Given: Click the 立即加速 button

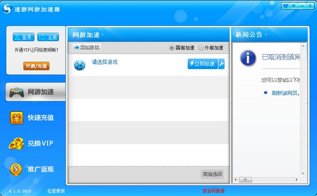Looking at the screenshot, I should pos(202,64).
